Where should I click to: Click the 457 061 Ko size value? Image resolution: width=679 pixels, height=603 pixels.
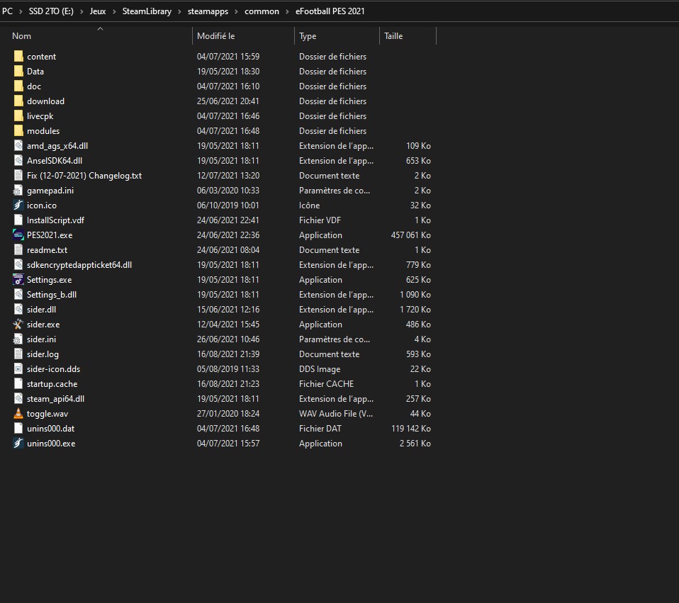(x=411, y=235)
